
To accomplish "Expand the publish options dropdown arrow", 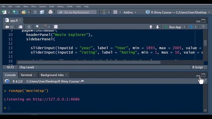I will click(196, 27).
